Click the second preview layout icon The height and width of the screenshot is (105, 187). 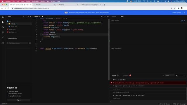pos(105,17)
